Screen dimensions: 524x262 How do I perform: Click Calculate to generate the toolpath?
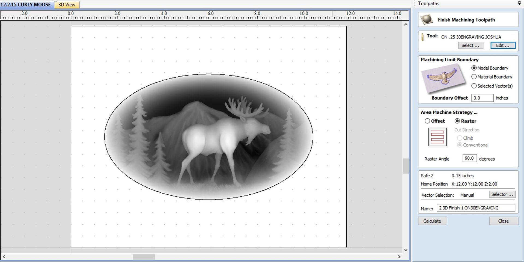(x=432, y=221)
